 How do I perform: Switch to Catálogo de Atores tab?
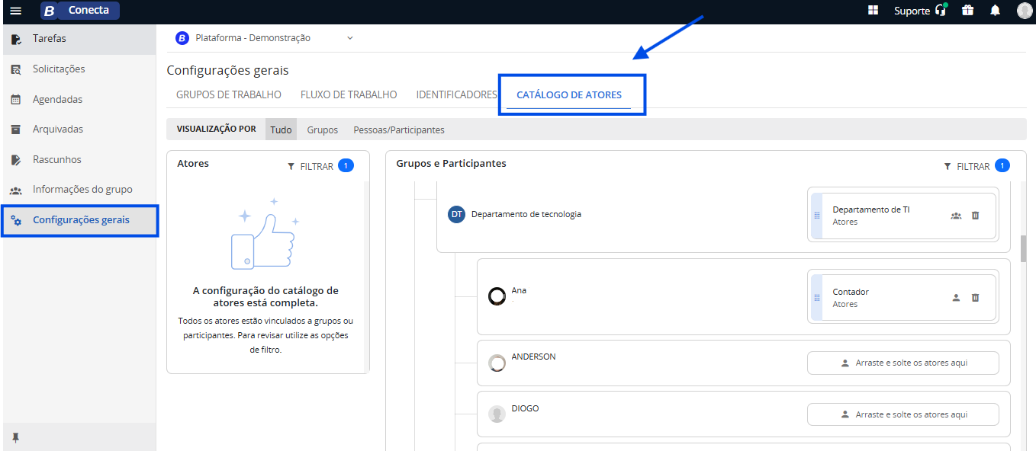(569, 95)
